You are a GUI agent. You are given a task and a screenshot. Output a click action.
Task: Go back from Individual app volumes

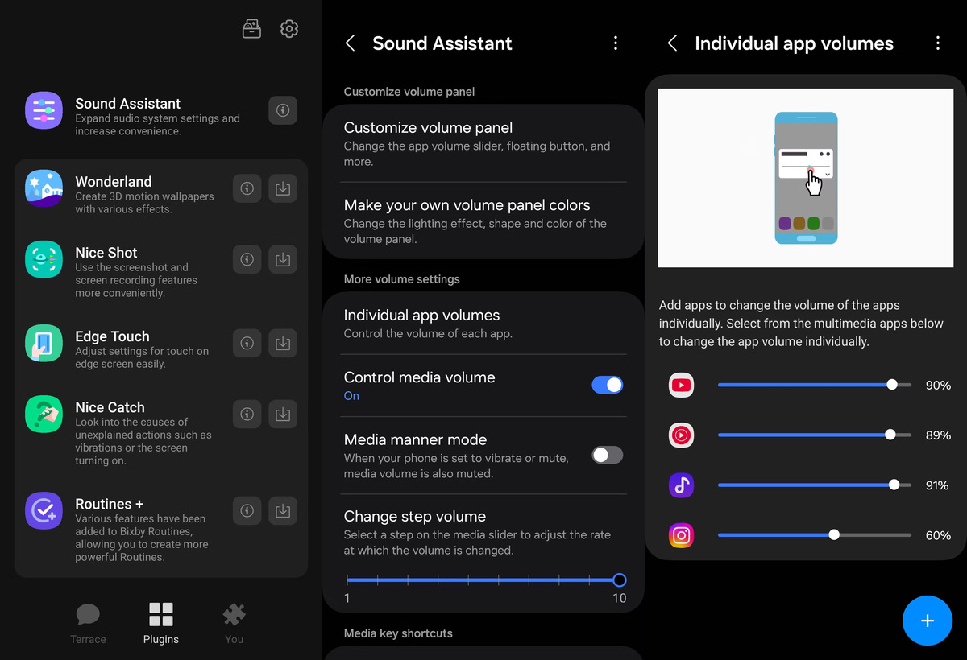click(672, 43)
